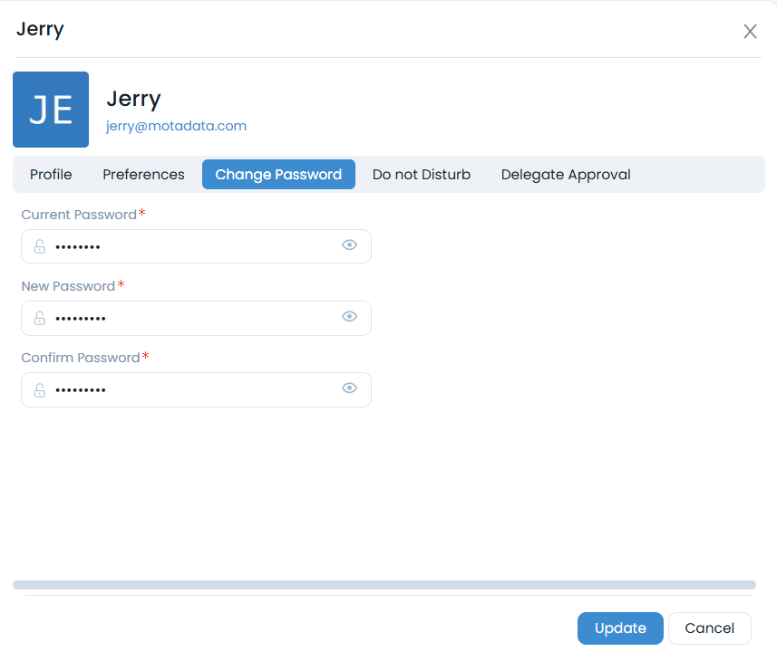Click the lock icon in New Password
The height and width of the screenshot is (661, 777).
click(x=39, y=318)
